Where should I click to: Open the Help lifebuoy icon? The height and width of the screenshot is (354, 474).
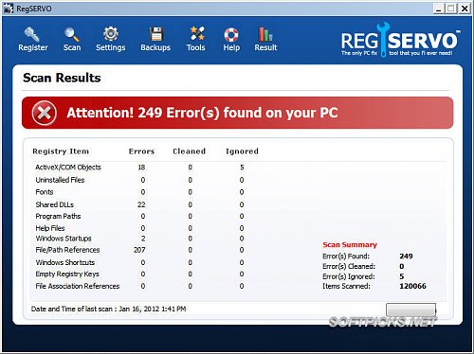(231, 35)
